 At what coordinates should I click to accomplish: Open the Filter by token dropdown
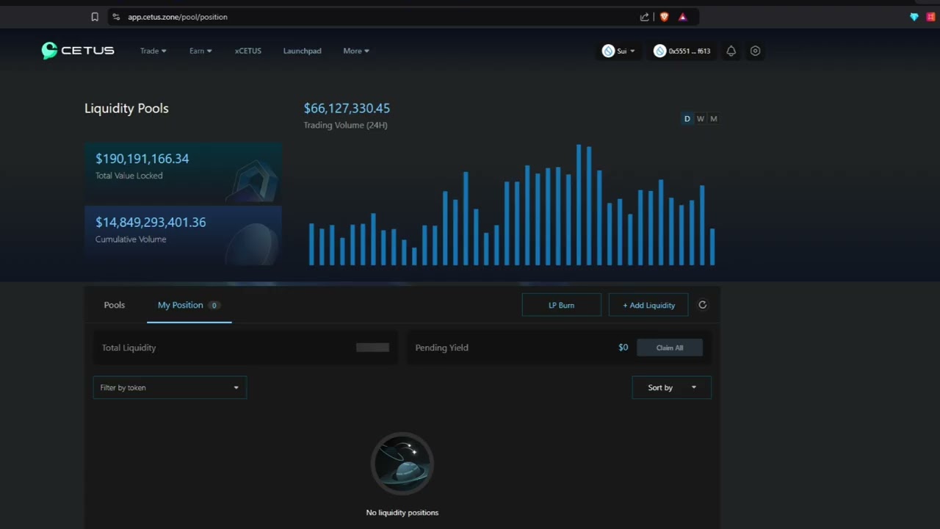point(170,387)
